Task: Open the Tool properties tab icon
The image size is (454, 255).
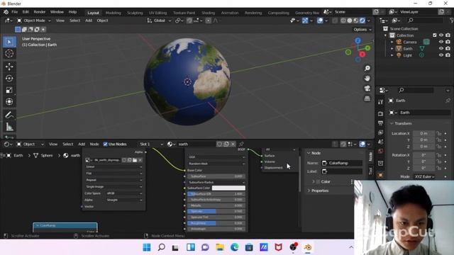Action: click(380, 102)
